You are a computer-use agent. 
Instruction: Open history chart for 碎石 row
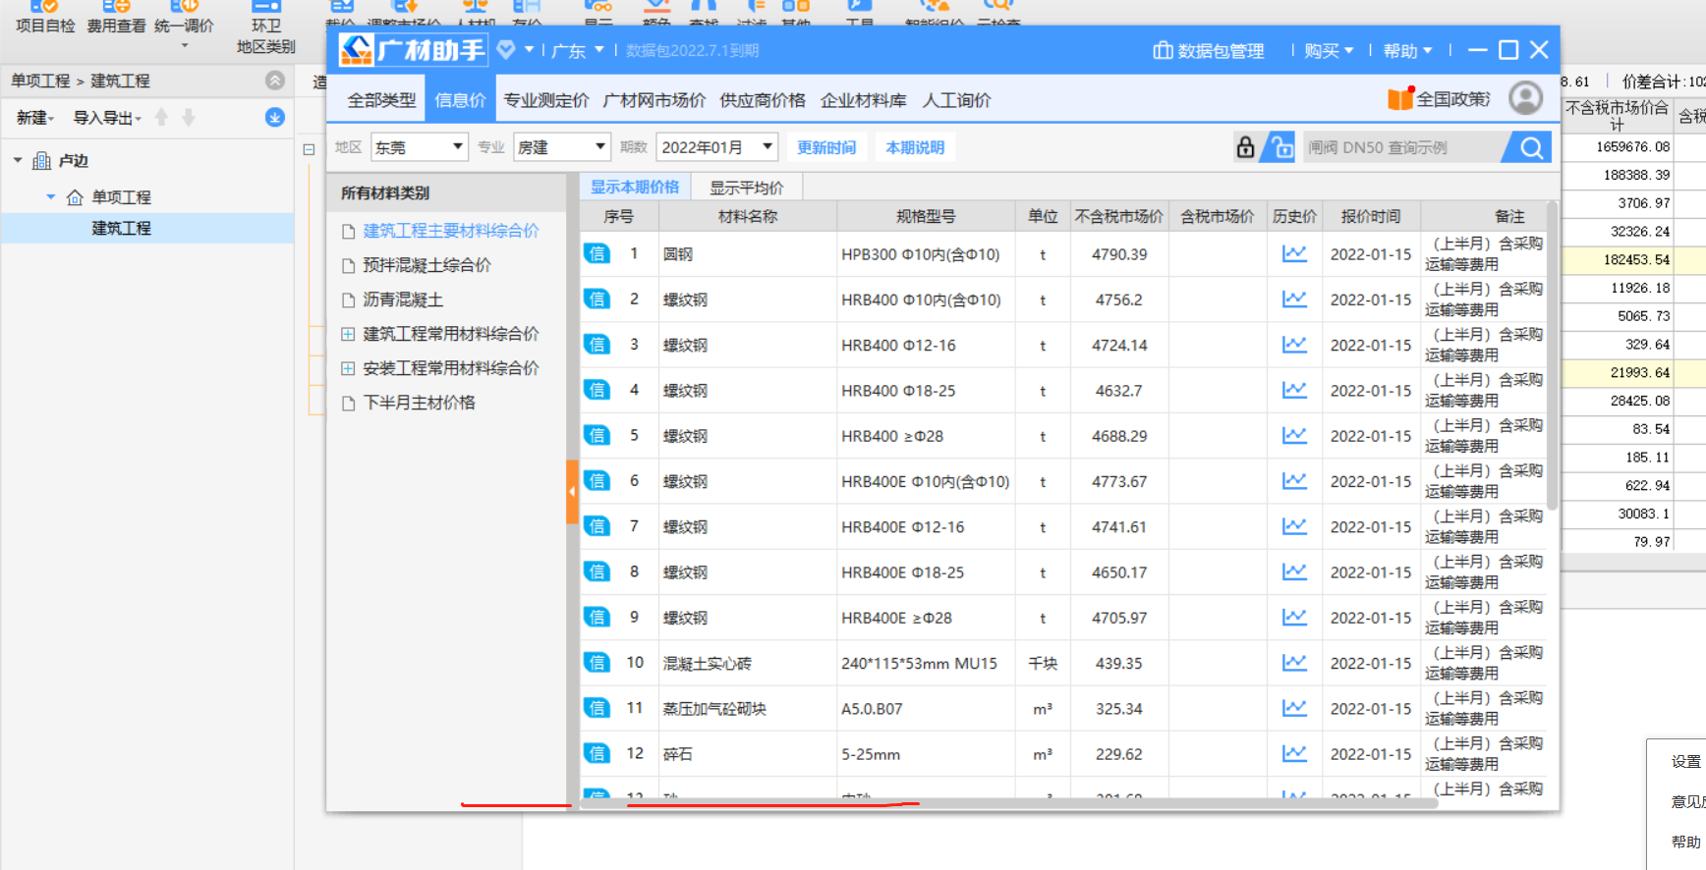click(1294, 753)
